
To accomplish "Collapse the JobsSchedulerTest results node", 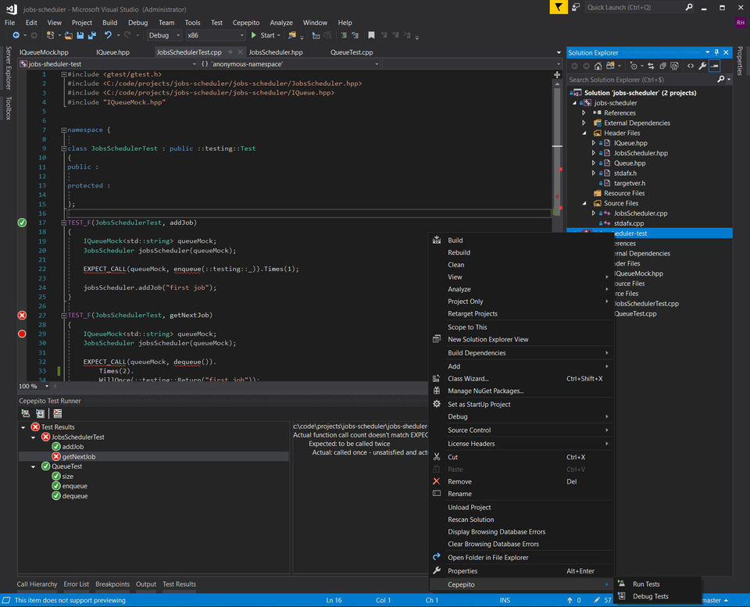I will (x=33, y=437).
